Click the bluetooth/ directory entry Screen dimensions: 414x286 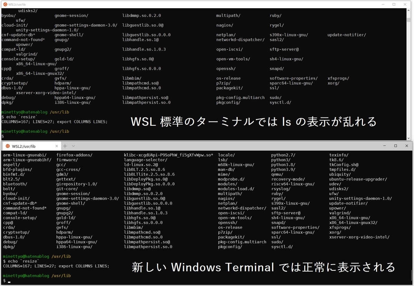[x=15, y=184]
